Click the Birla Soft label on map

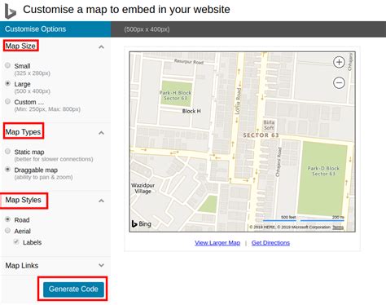pyautogui.click(x=269, y=125)
